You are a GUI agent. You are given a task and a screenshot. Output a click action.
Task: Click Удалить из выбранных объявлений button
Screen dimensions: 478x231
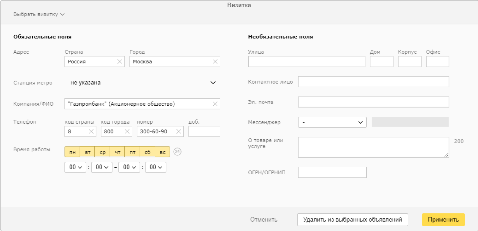[x=352, y=220]
